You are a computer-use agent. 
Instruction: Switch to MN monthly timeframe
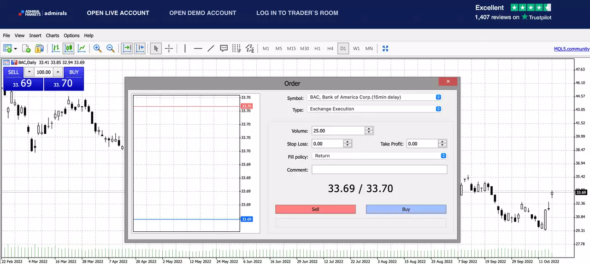[x=369, y=48]
